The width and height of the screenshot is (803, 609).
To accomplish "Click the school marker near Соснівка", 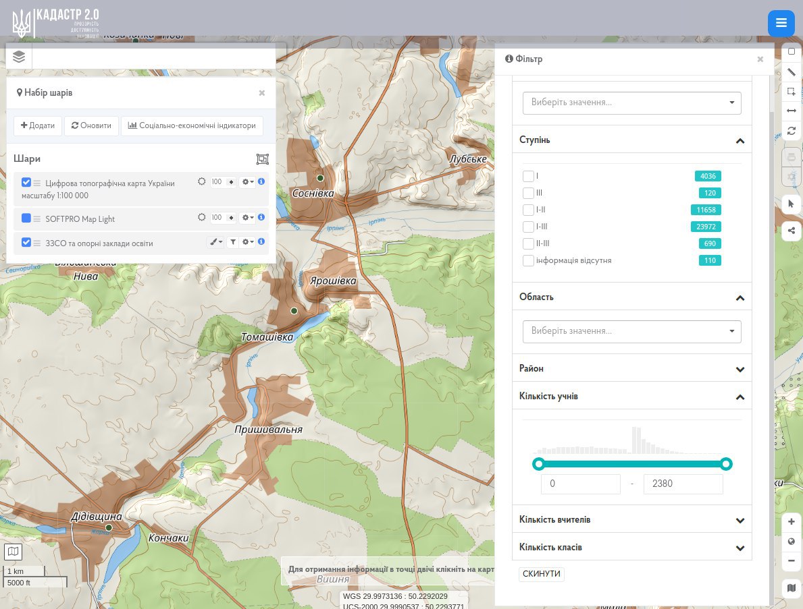I will coord(320,178).
